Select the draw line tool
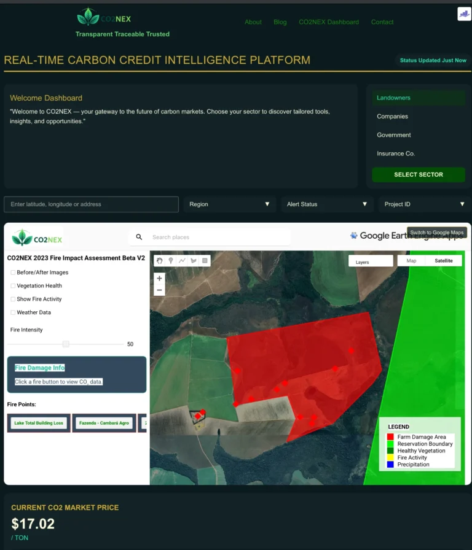Image resolution: width=472 pixels, height=550 pixels. [182, 261]
